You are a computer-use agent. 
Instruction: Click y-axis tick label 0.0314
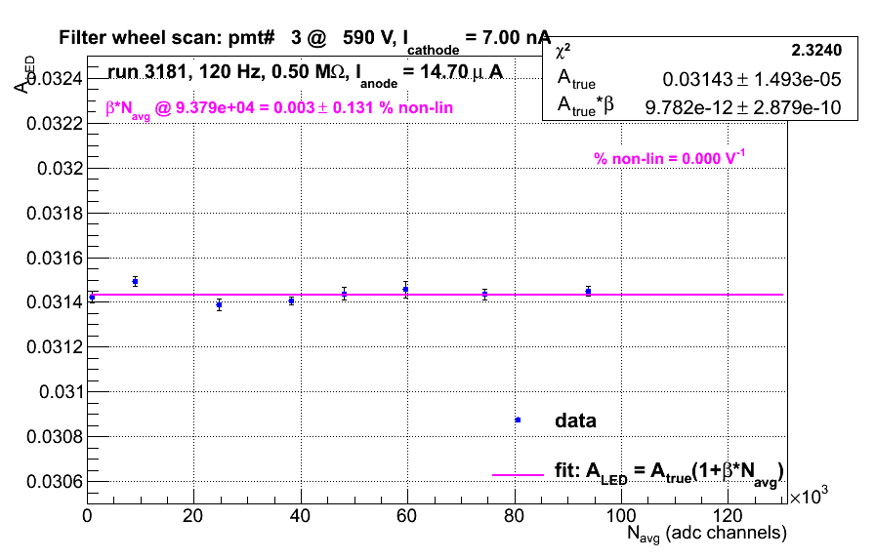tap(54, 302)
